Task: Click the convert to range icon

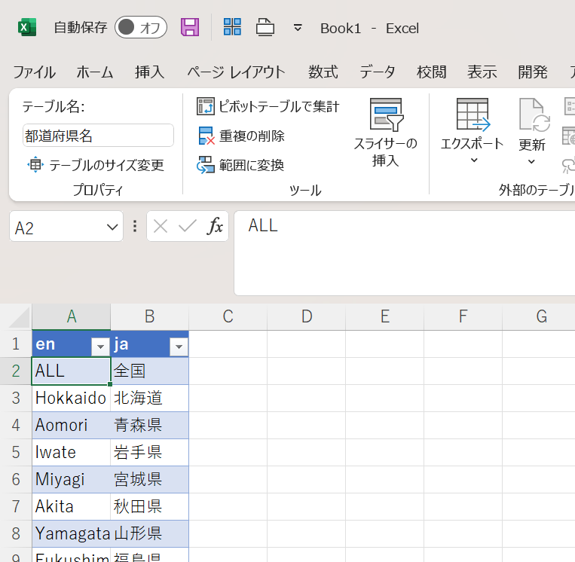Action: 205,165
